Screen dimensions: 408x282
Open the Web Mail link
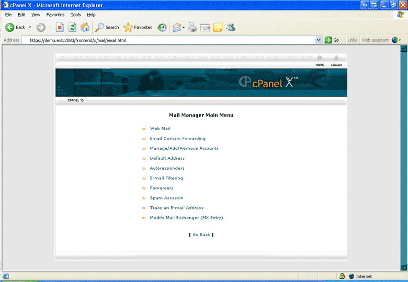click(160, 128)
